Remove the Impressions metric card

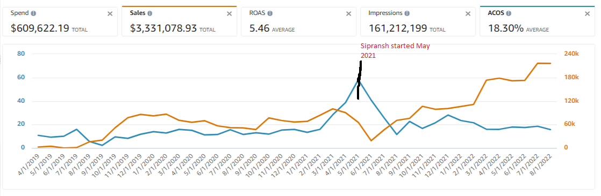(x=468, y=14)
